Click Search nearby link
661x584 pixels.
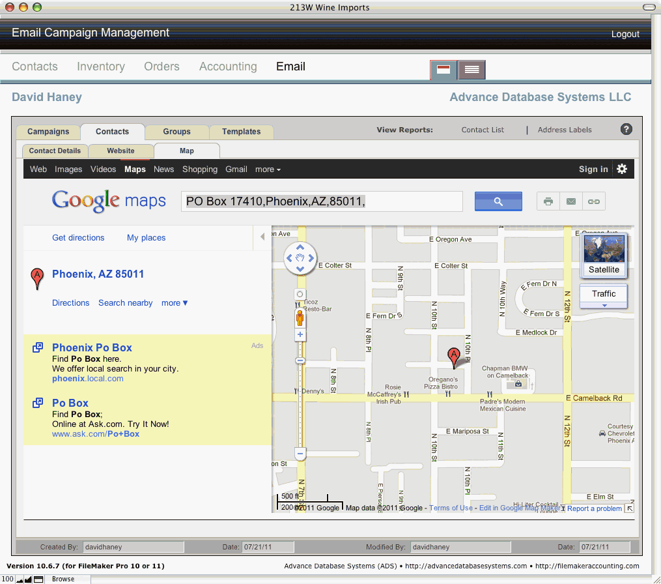(x=126, y=303)
